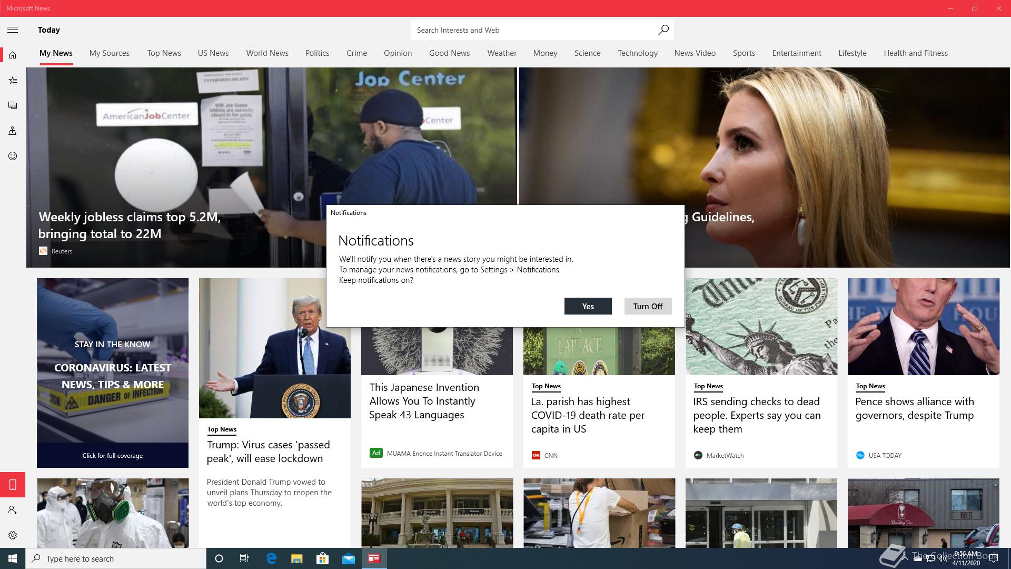This screenshot has width=1011, height=569.
Task: Click for full coronavirus coverage
Action: coord(113,455)
